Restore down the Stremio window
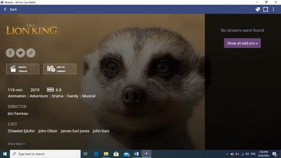281x158 pixels. [266, 2]
